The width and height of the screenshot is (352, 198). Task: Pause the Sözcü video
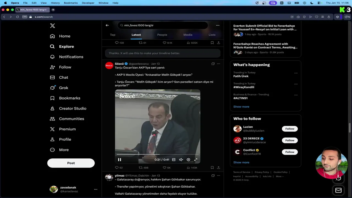click(120, 159)
